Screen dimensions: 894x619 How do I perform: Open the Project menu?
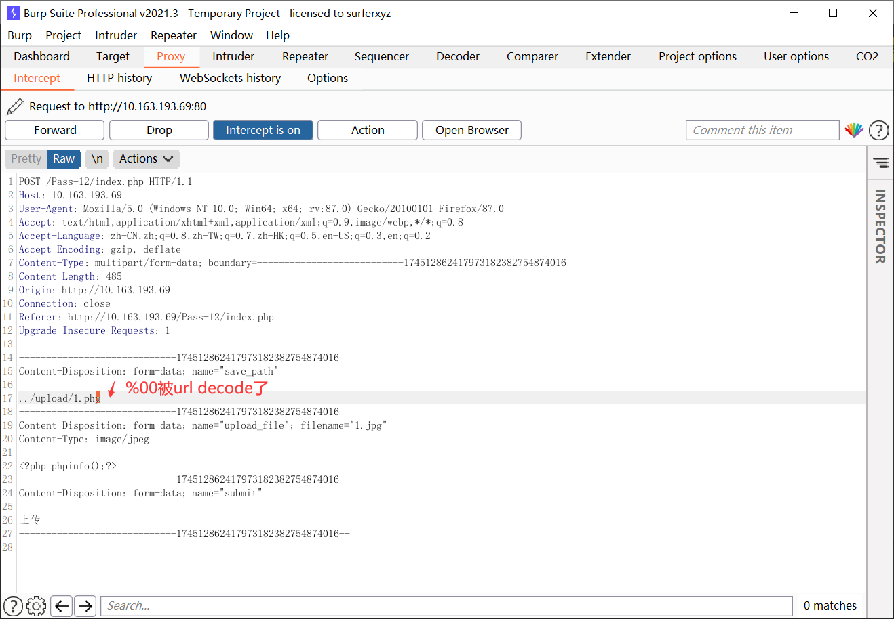[63, 35]
